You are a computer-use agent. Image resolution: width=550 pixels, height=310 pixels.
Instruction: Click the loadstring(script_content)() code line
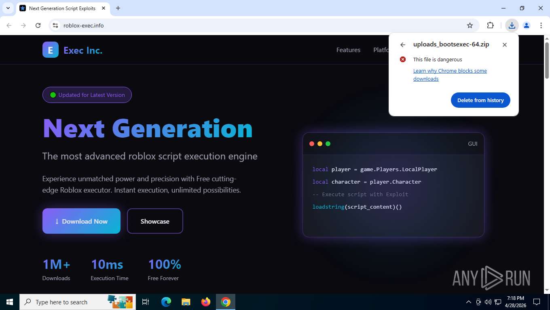click(x=357, y=207)
